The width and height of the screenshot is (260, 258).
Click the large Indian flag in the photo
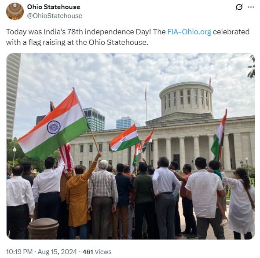pyautogui.click(x=53, y=127)
